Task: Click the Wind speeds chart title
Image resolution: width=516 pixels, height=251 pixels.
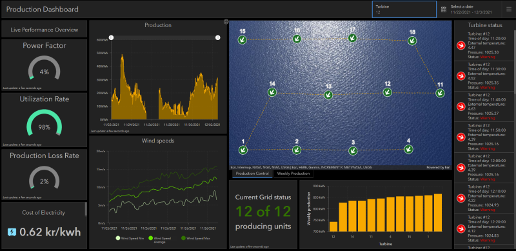Action: pos(158,141)
